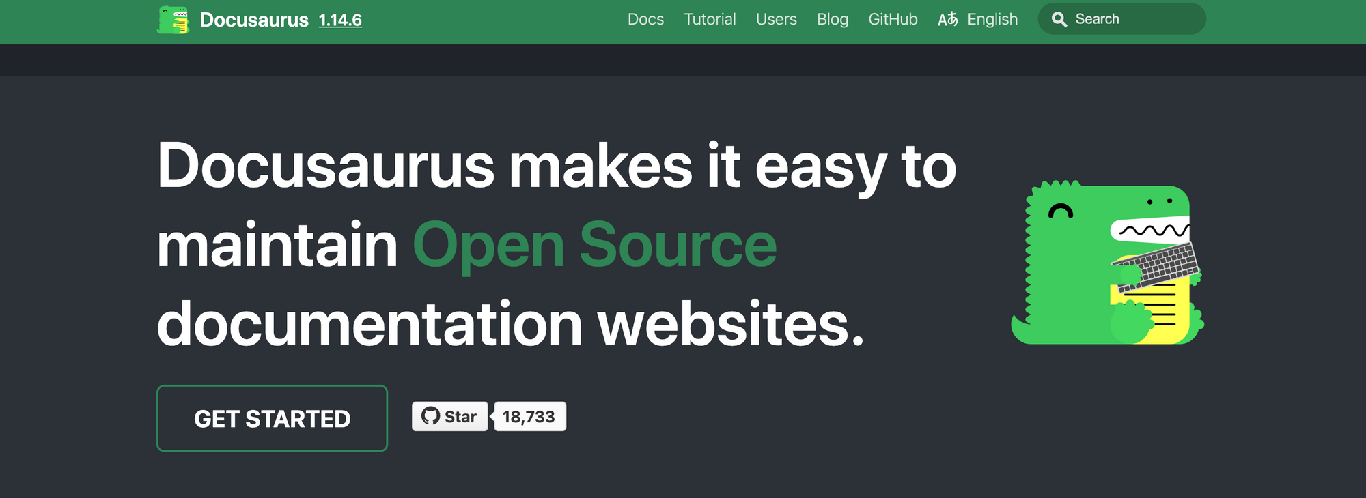Click the large Docusaurus mascot illustration
This screenshot has height=498, width=1366.
[x=1107, y=262]
